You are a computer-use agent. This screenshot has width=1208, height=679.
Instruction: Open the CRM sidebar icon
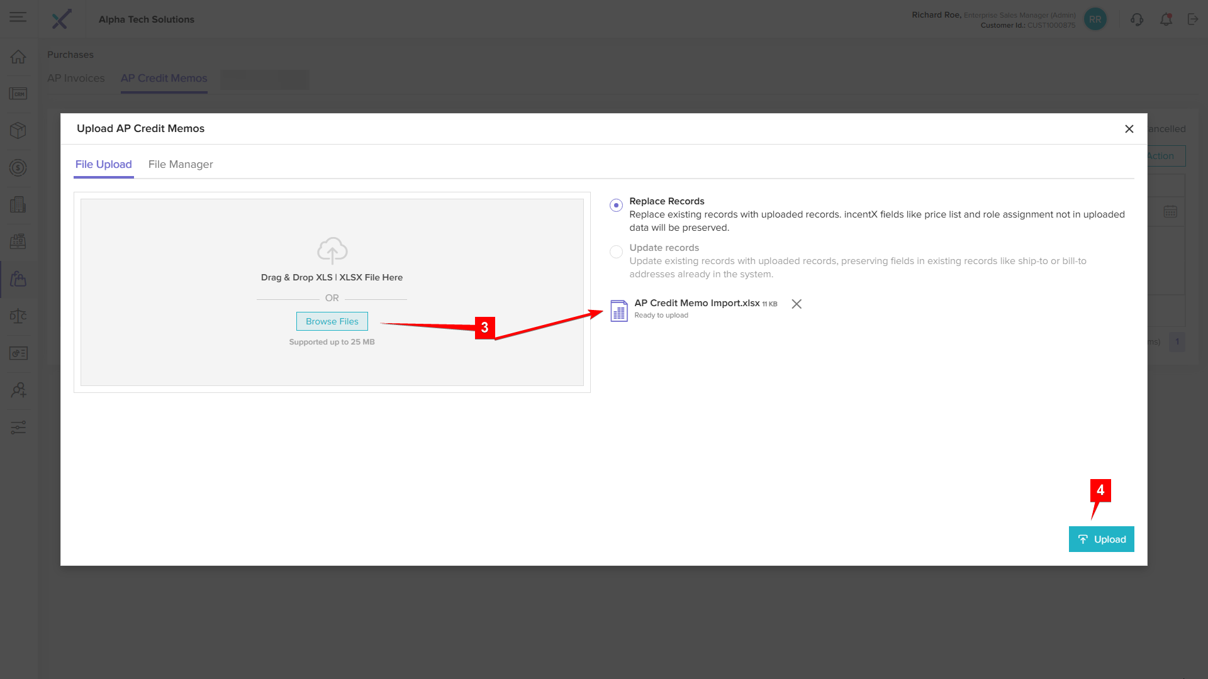point(18,94)
